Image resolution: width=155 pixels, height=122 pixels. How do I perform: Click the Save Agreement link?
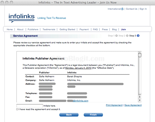133,105
